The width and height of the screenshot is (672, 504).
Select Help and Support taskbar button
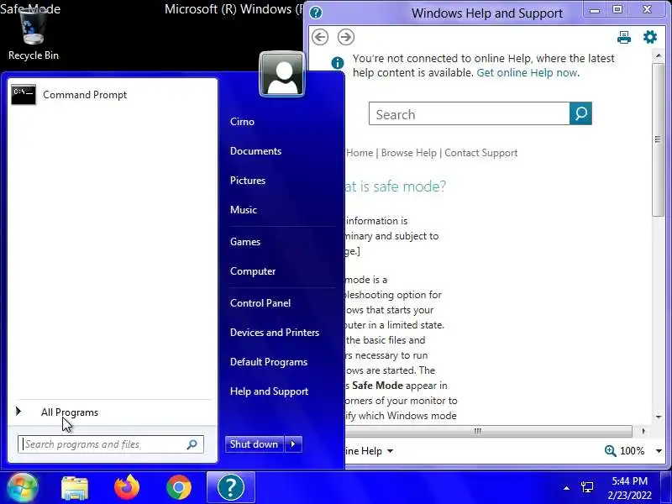point(231,487)
